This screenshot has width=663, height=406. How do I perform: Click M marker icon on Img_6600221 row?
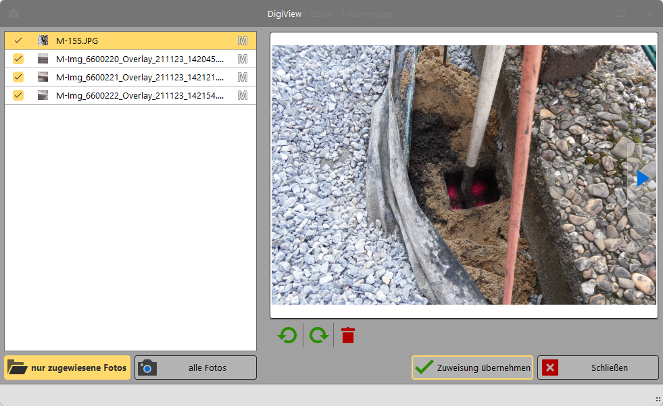click(243, 77)
